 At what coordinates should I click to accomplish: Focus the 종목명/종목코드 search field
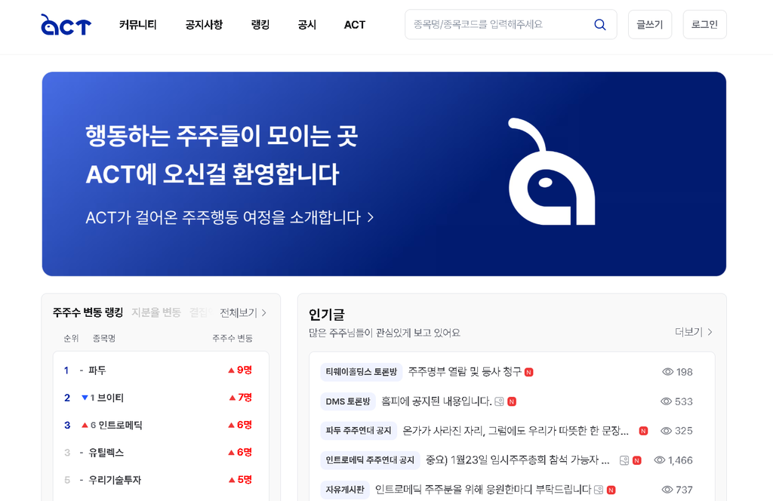coord(498,25)
